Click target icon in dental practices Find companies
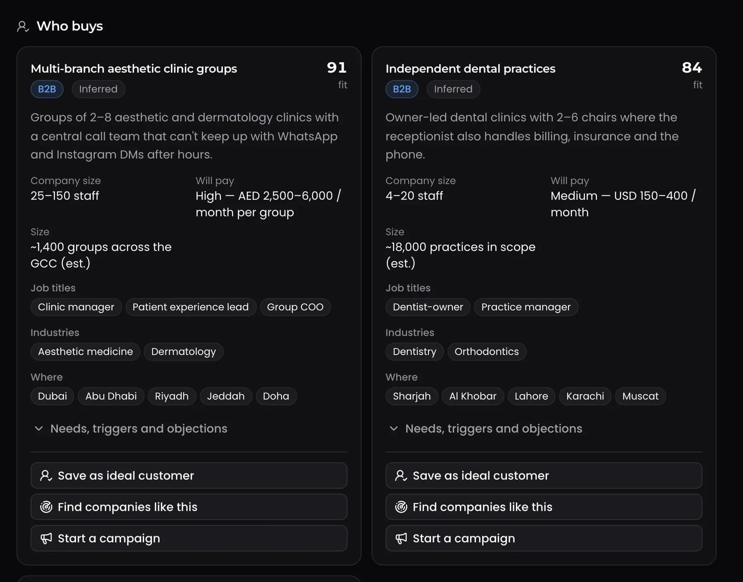 click(401, 507)
